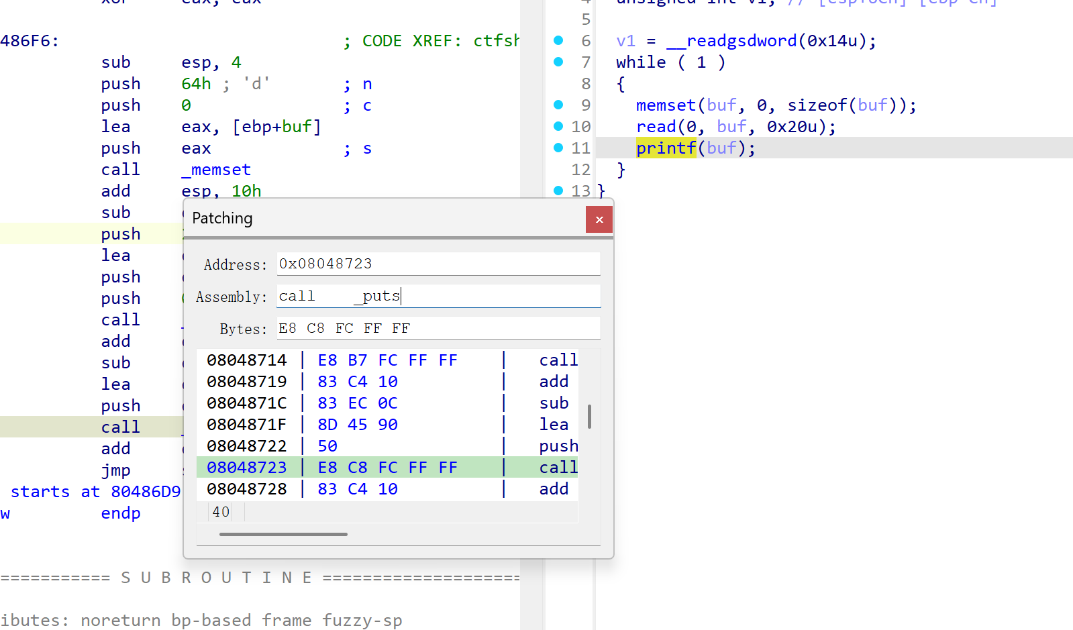Click the Address input field
Screen dimensions: 1073x630
(438, 264)
